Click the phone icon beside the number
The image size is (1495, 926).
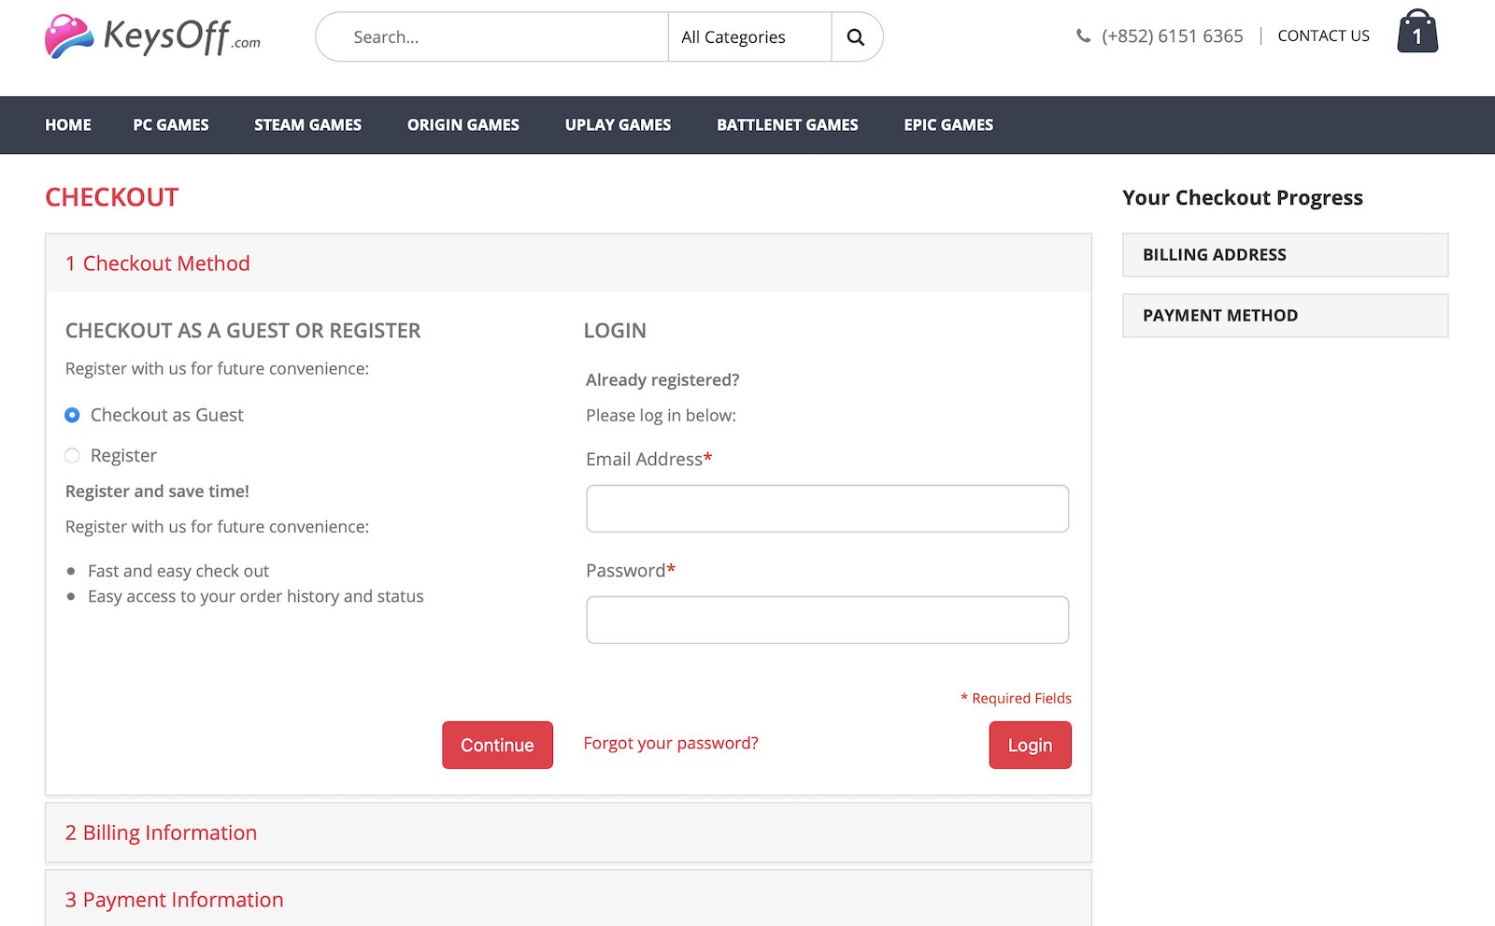click(x=1083, y=36)
